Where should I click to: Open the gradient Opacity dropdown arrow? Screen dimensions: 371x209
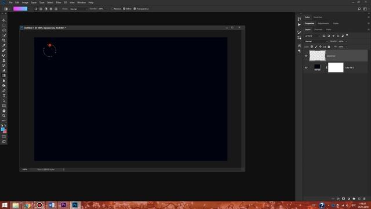tap(106, 9)
